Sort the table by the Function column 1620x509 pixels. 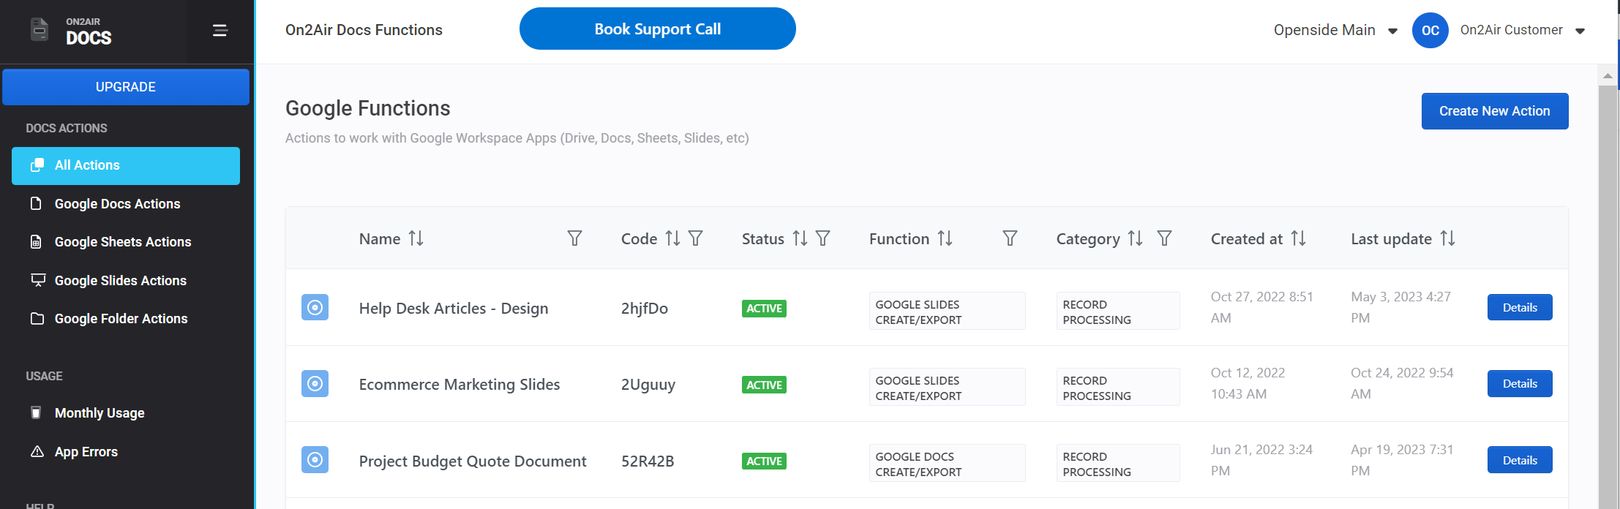945,238
